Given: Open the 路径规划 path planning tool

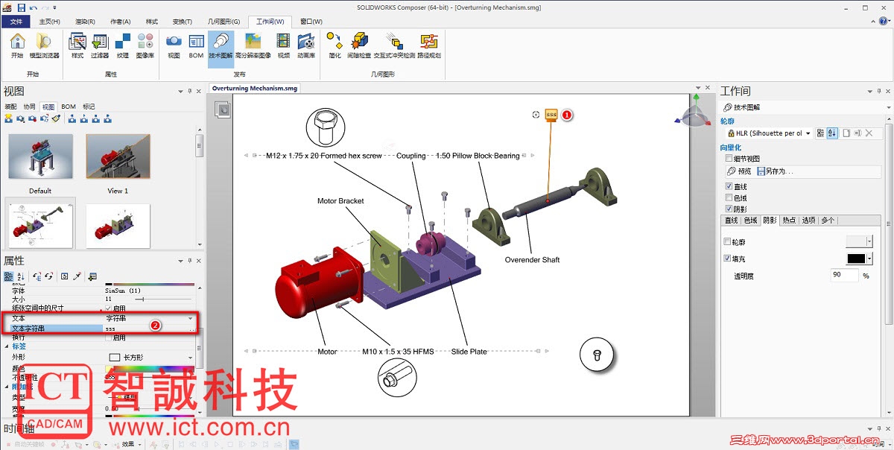Looking at the screenshot, I should click(x=428, y=45).
